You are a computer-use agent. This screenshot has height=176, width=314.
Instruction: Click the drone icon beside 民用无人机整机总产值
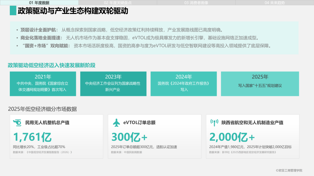coord(17,123)
